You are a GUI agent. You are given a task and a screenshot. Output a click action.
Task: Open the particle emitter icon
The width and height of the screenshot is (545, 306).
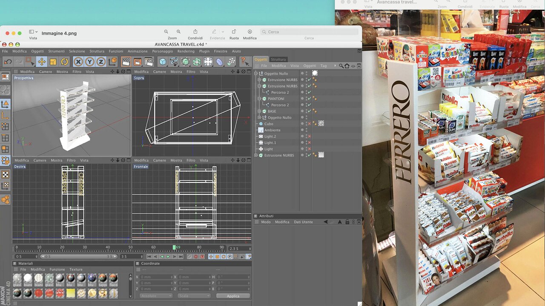pos(231,62)
